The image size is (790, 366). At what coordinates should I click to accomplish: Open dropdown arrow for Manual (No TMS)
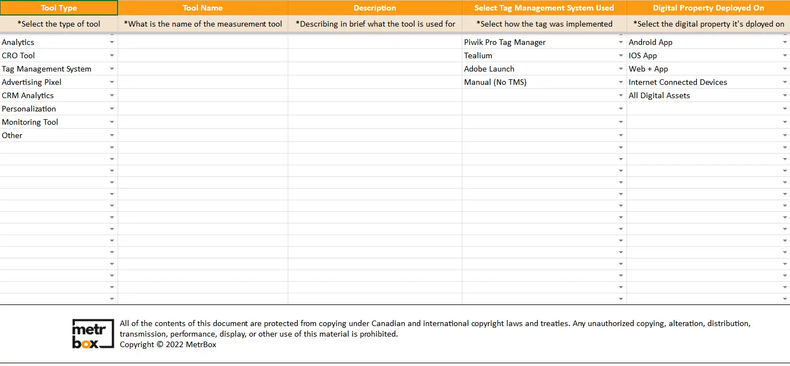[621, 82]
